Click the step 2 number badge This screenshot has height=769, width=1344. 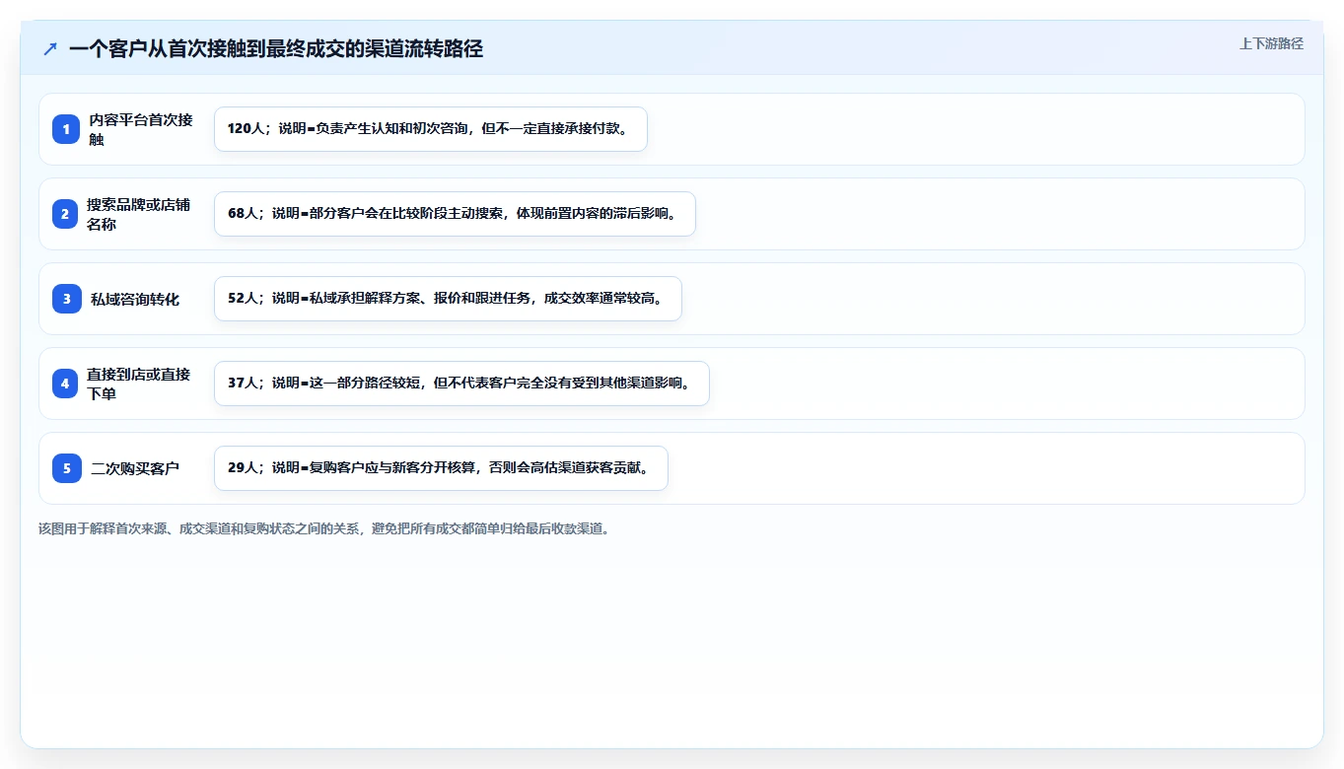click(65, 214)
